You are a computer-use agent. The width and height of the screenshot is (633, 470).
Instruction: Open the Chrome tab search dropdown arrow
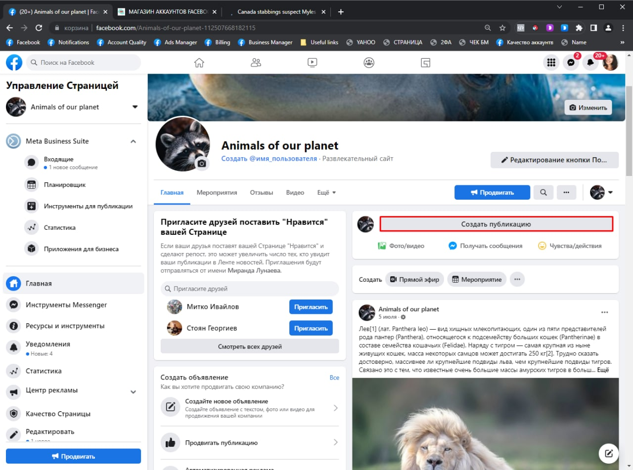(559, 7)
